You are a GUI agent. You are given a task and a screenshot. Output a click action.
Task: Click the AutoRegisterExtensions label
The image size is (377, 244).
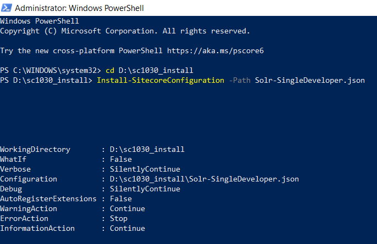tap(46, 199)
